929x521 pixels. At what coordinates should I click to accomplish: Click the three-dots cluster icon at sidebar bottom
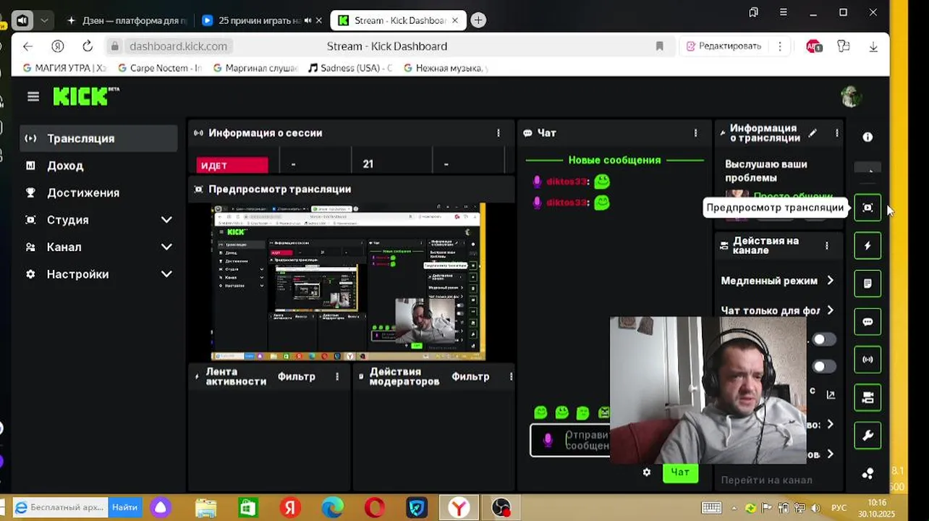click(x=868, y=474)
